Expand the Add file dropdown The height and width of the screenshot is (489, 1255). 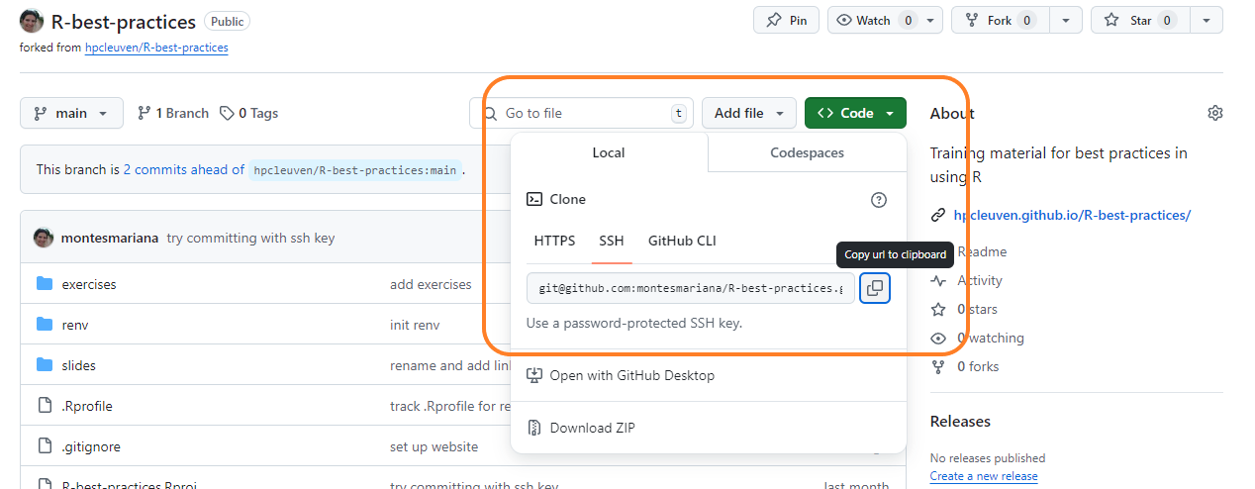748,113
